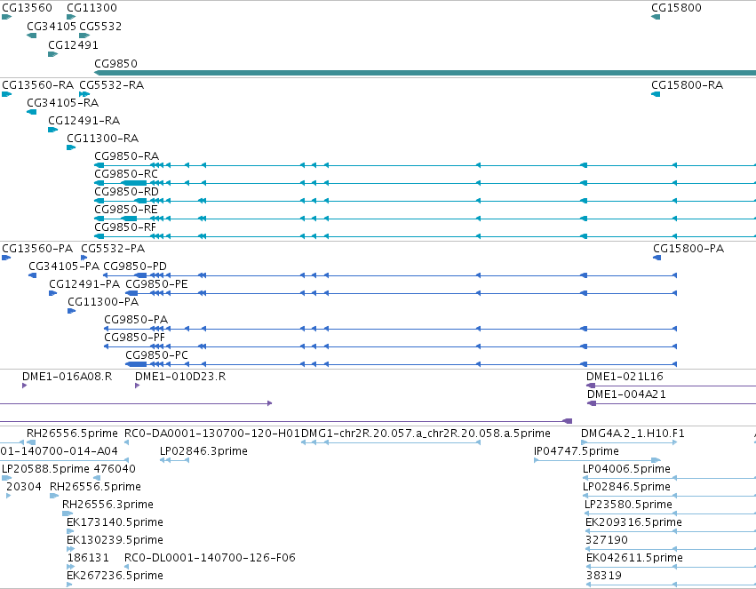Viewport: 756px width, 589px height.
Task: Click the 476040 EST label
Action: 115,469
